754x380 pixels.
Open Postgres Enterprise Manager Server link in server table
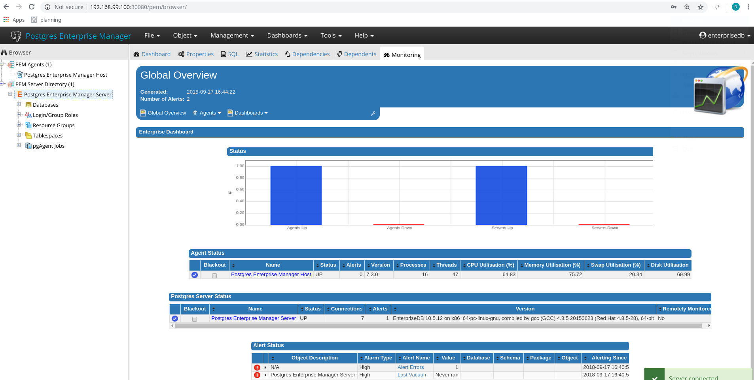point(254,318)
